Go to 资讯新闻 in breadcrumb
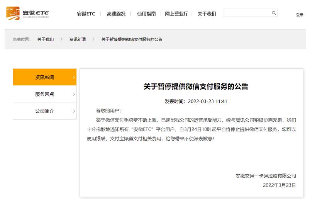The height and width of the screenshot is (204, 310). (77, 39)
